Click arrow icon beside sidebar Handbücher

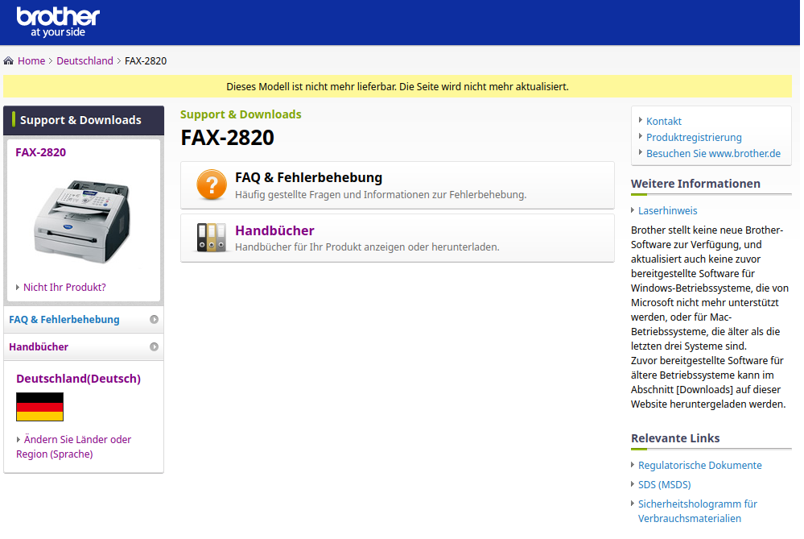[x=154, y=347]
